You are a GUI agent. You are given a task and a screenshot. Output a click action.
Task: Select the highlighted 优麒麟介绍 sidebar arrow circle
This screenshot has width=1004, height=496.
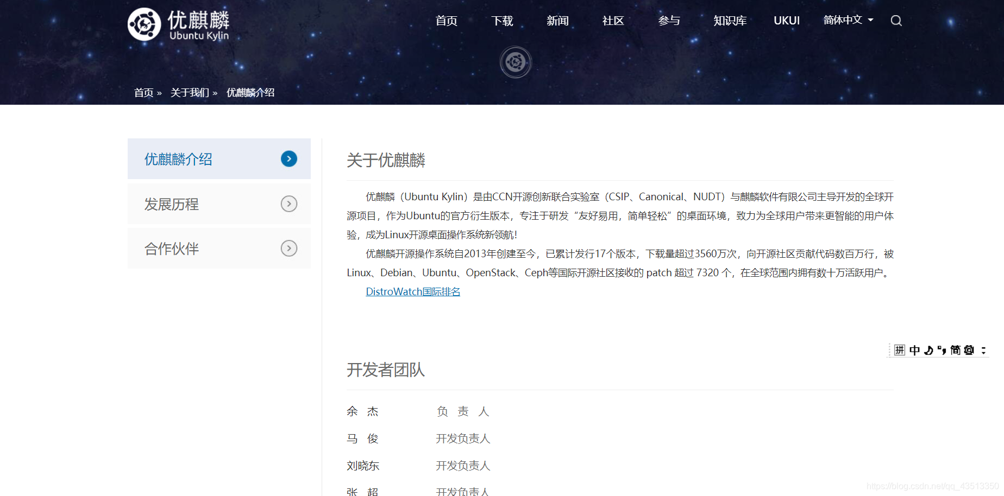pyautogui.click(x=289, y=158)
